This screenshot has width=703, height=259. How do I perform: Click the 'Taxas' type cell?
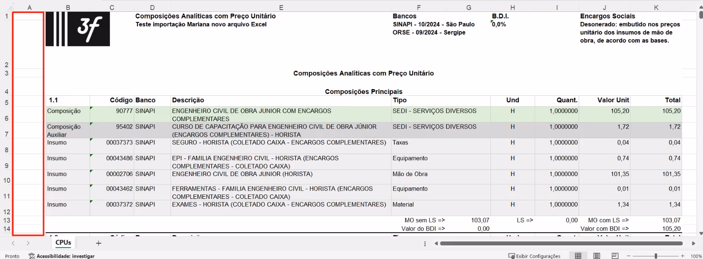[441, 146]
